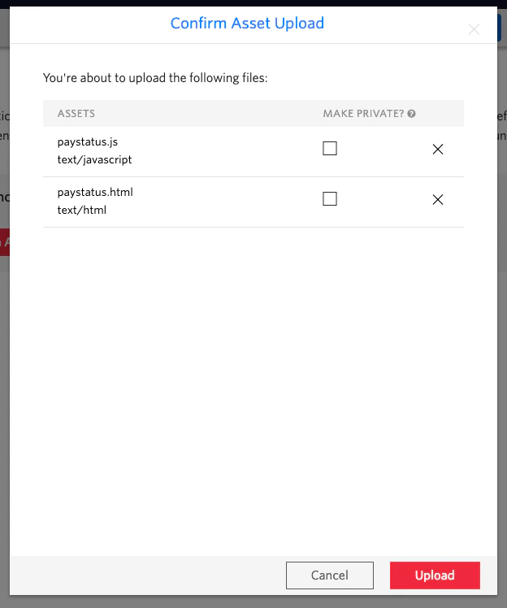
Task: Click the "You're about to upload" message
Action: (x=155, y=78)
